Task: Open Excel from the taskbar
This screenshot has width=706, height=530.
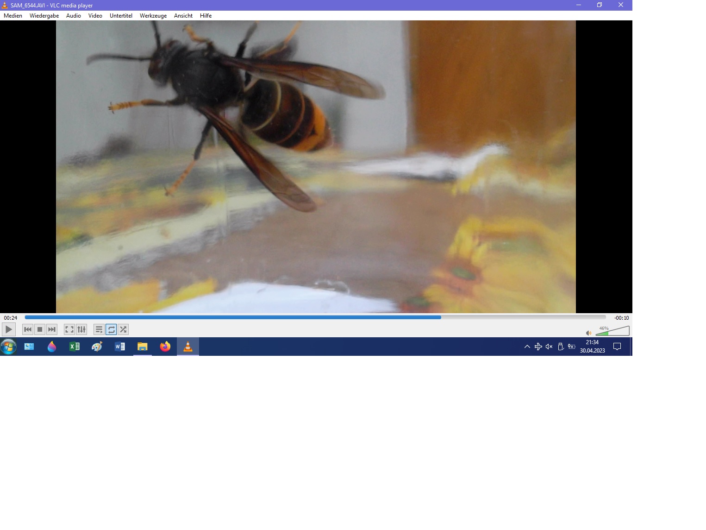Action: pos(74,347)
